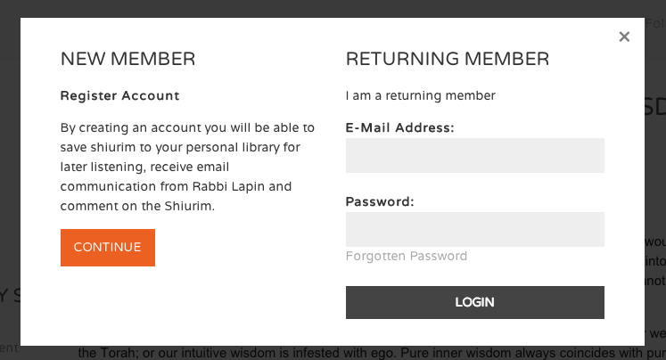Click the orange CONTINUE button
666x360 pixels.
pyautogui.click(x=108, y=248)
